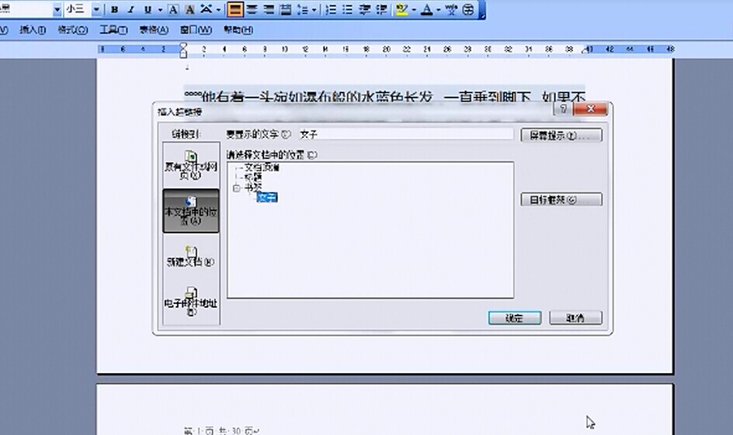Image resolution: width=733 pixels, height=435 pixels.
Task: Click the right indent marker on ruler
Action: [x=585, y=50]
